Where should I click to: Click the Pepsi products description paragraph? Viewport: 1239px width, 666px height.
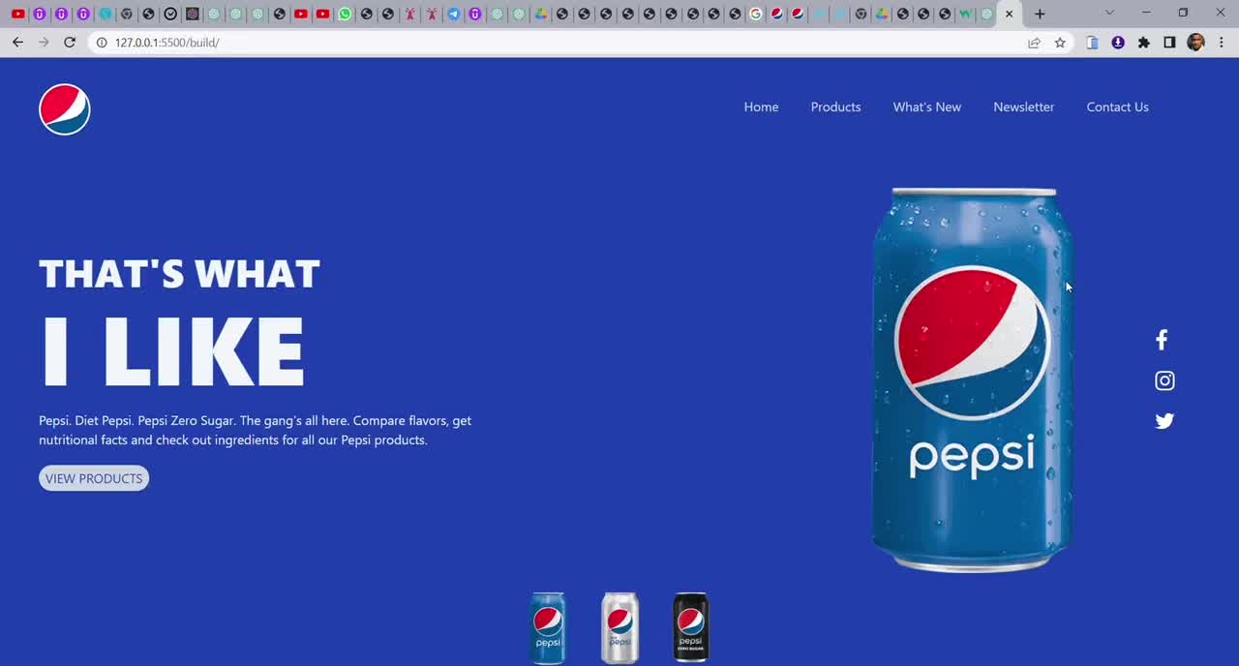256,431
